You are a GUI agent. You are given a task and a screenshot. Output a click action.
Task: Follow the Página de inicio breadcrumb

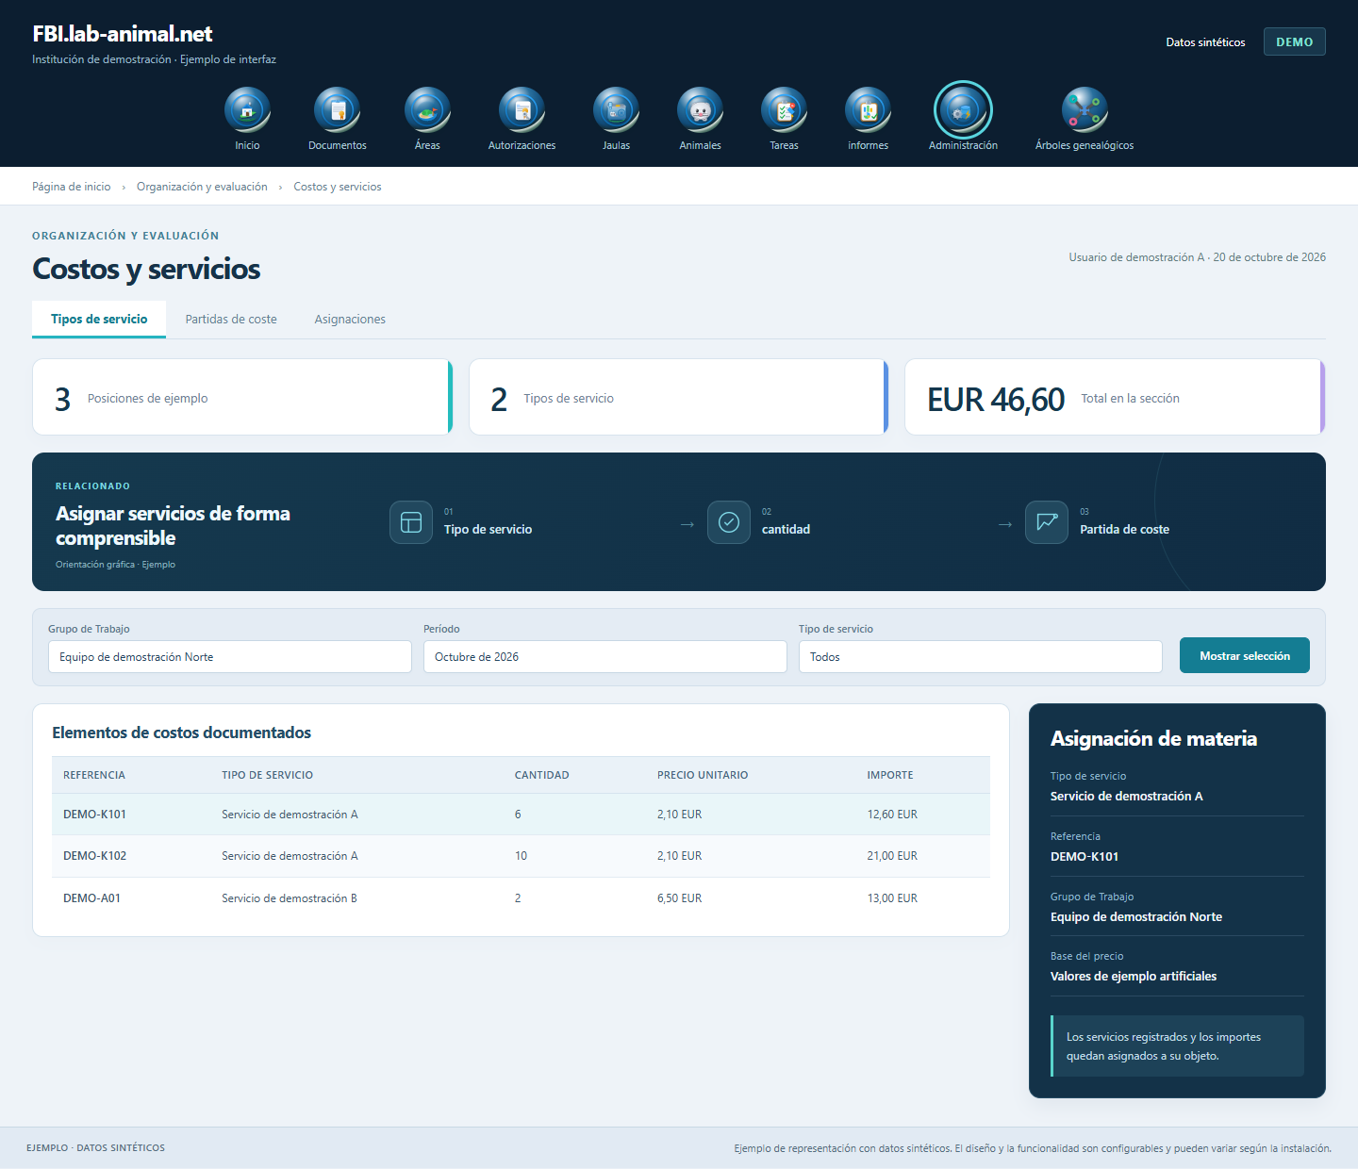pos(72,187)
